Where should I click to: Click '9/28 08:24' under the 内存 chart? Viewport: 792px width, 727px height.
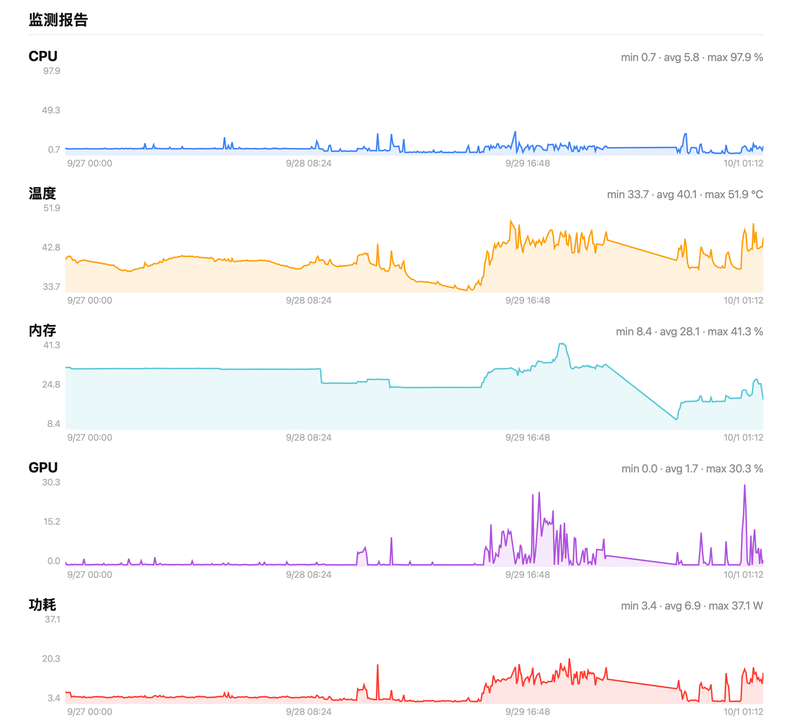pyautogui.click(x=309, y=438)
